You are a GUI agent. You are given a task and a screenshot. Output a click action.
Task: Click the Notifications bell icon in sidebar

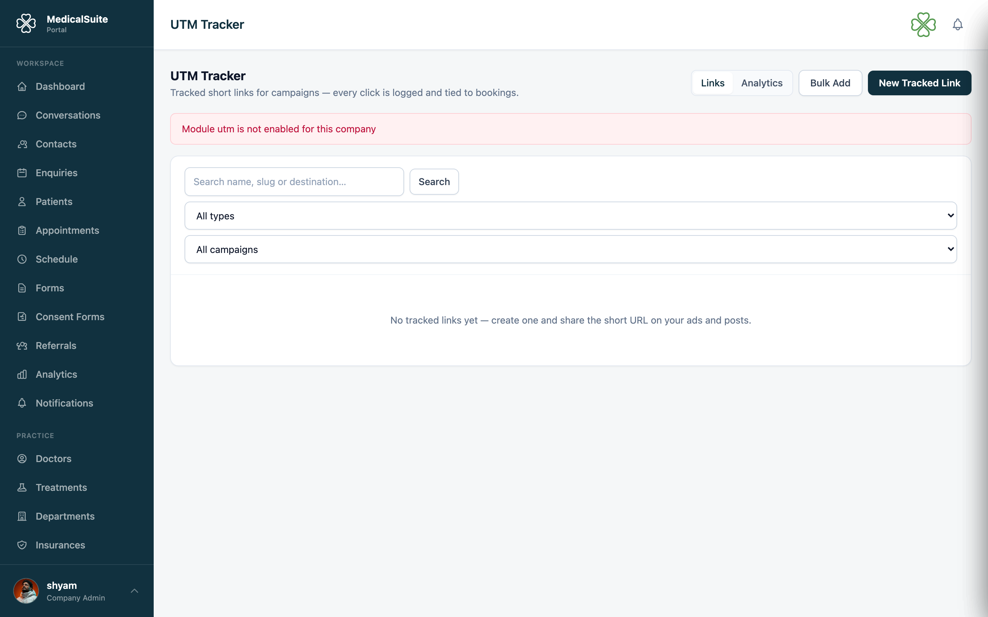(x=22, y=403)
